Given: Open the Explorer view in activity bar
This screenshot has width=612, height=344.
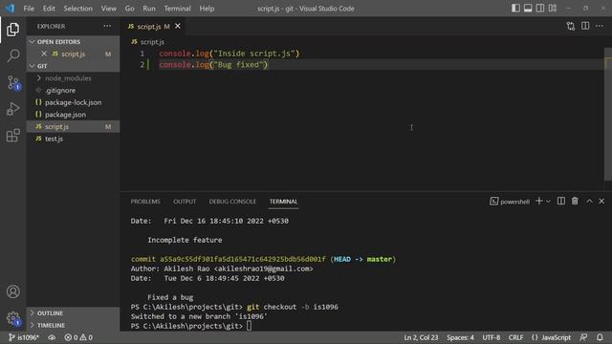Looking at the screenshot, I should click(12, 30).
